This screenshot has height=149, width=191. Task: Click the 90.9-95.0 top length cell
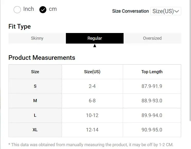coord(152,130)
